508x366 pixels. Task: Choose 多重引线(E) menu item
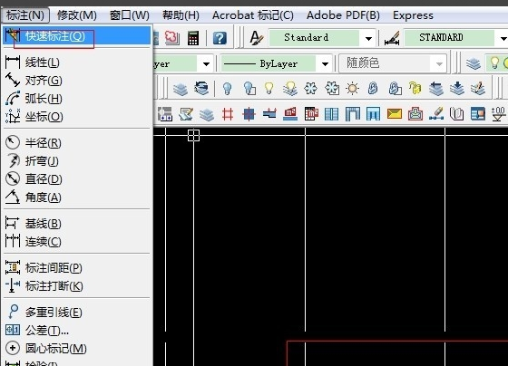pos(77,312)
